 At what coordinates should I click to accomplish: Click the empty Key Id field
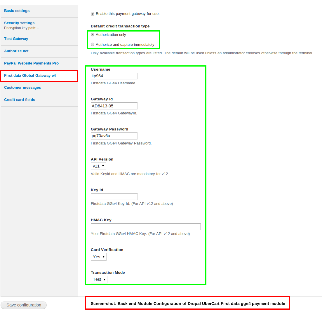point(114,196)
